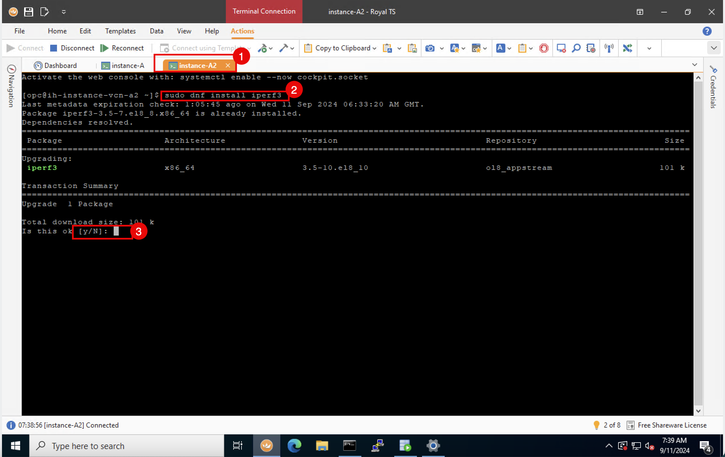725x457 pixels.
Task: Click the magnifier search icon in toolbar
Action: (x=576, y=48)
